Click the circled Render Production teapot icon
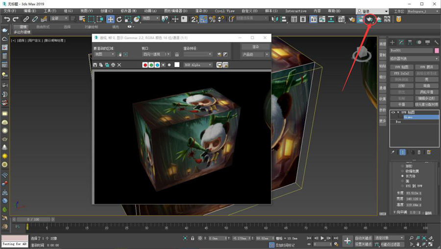 (x=369, y=19)
